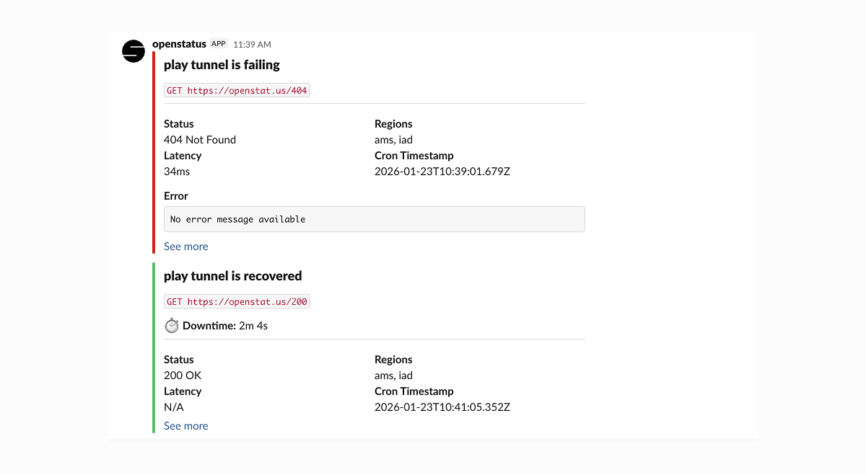This screenshot has width=866, height=475.
Task: Click the "play tunnel is failing" heading
Action: tap(222, 65)
